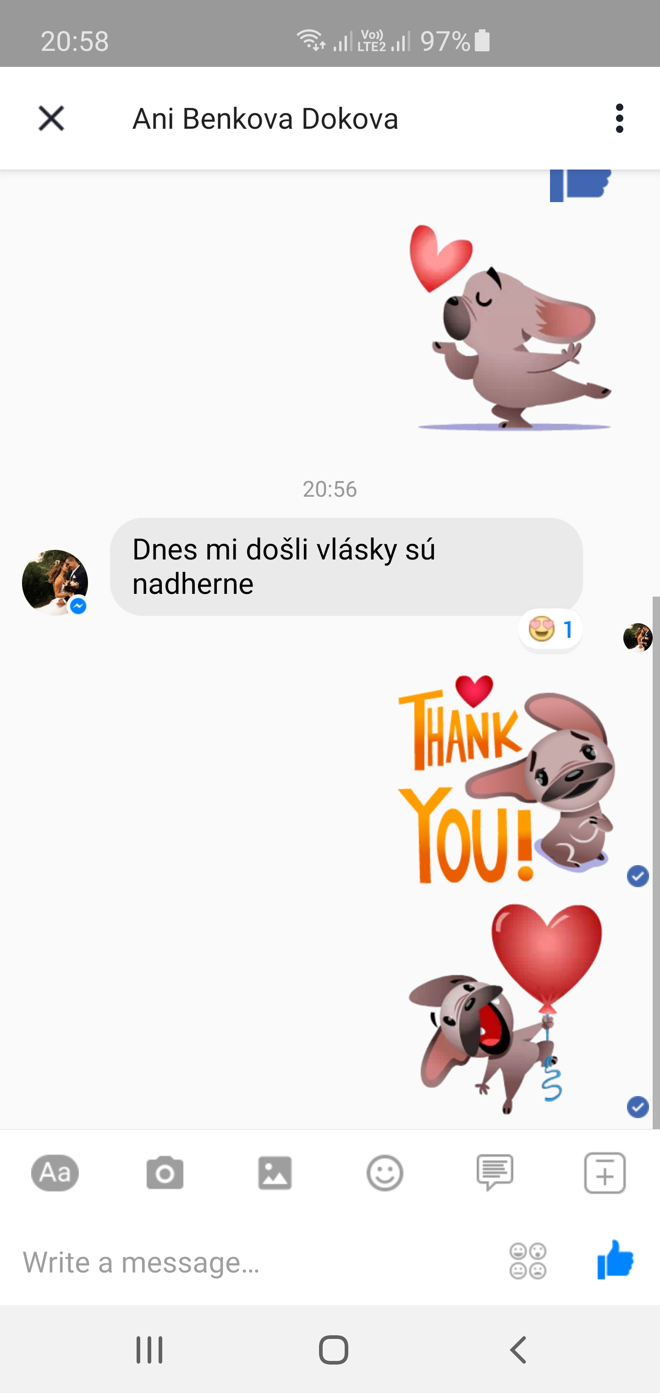
Task: Open the heart-eyes reaction count
Action: [551, 630]
